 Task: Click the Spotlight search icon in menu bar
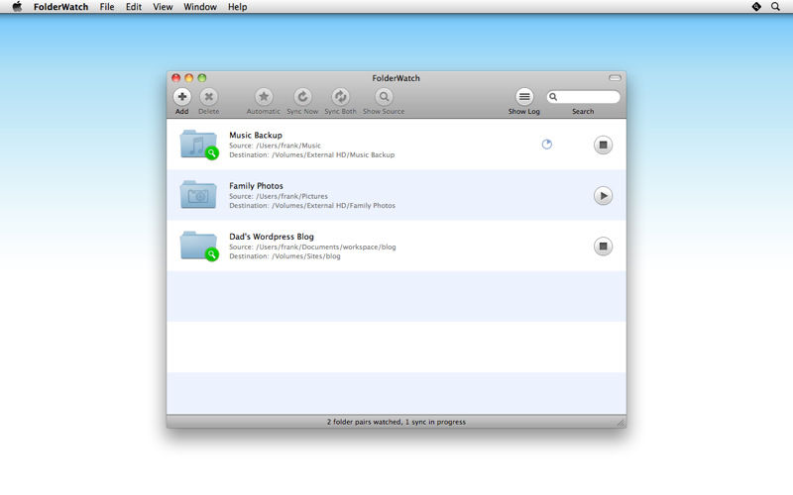pos(775,7)
